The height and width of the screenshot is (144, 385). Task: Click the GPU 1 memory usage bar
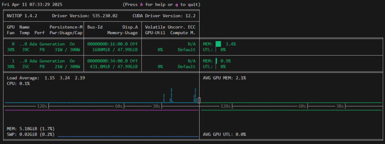pos(216,61)
